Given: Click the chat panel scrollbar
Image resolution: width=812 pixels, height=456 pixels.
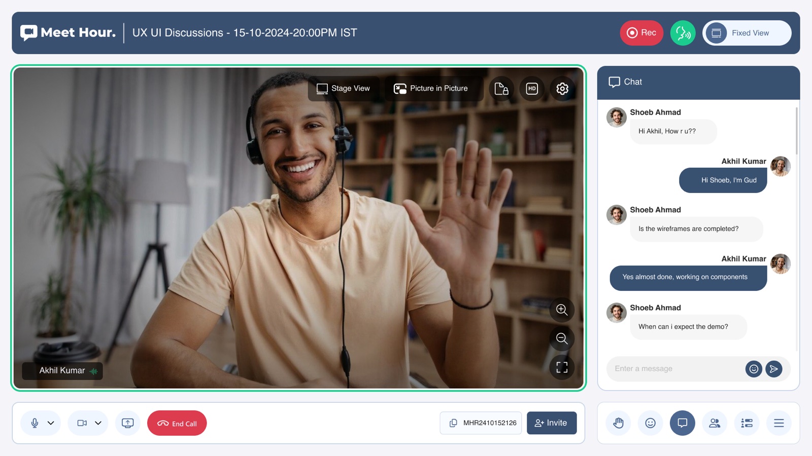Looking at the screenshot, I should point(797,131).
